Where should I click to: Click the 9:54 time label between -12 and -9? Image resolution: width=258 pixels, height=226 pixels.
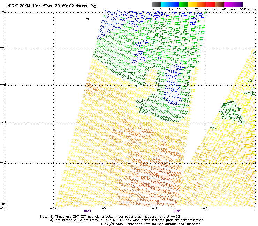click(x=88, y=211)
